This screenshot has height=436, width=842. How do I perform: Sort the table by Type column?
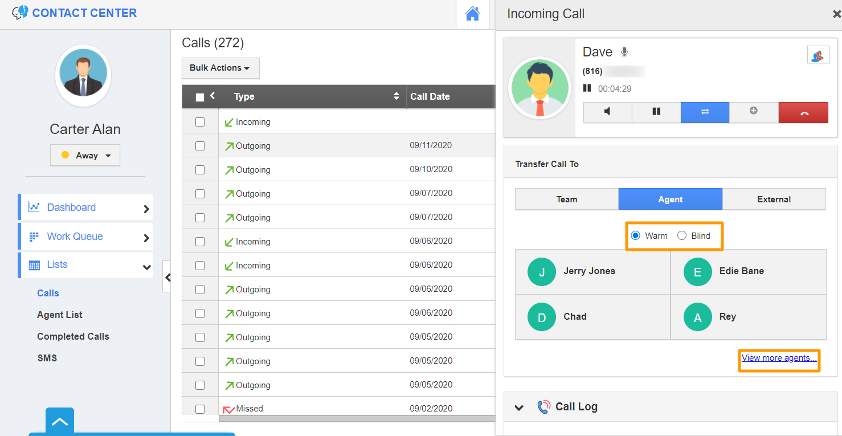point(397,96)
